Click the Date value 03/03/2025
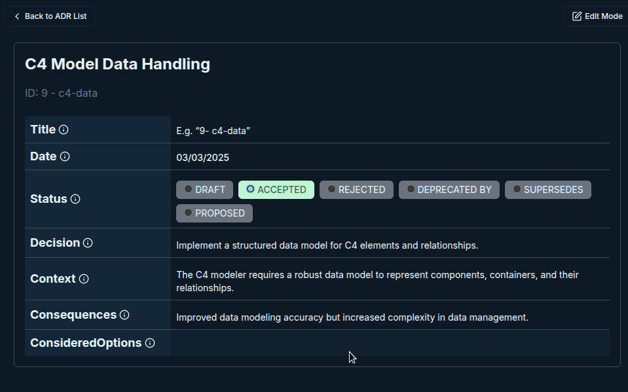The height and width of the screenshot is (392, 628). click(200, 157)
